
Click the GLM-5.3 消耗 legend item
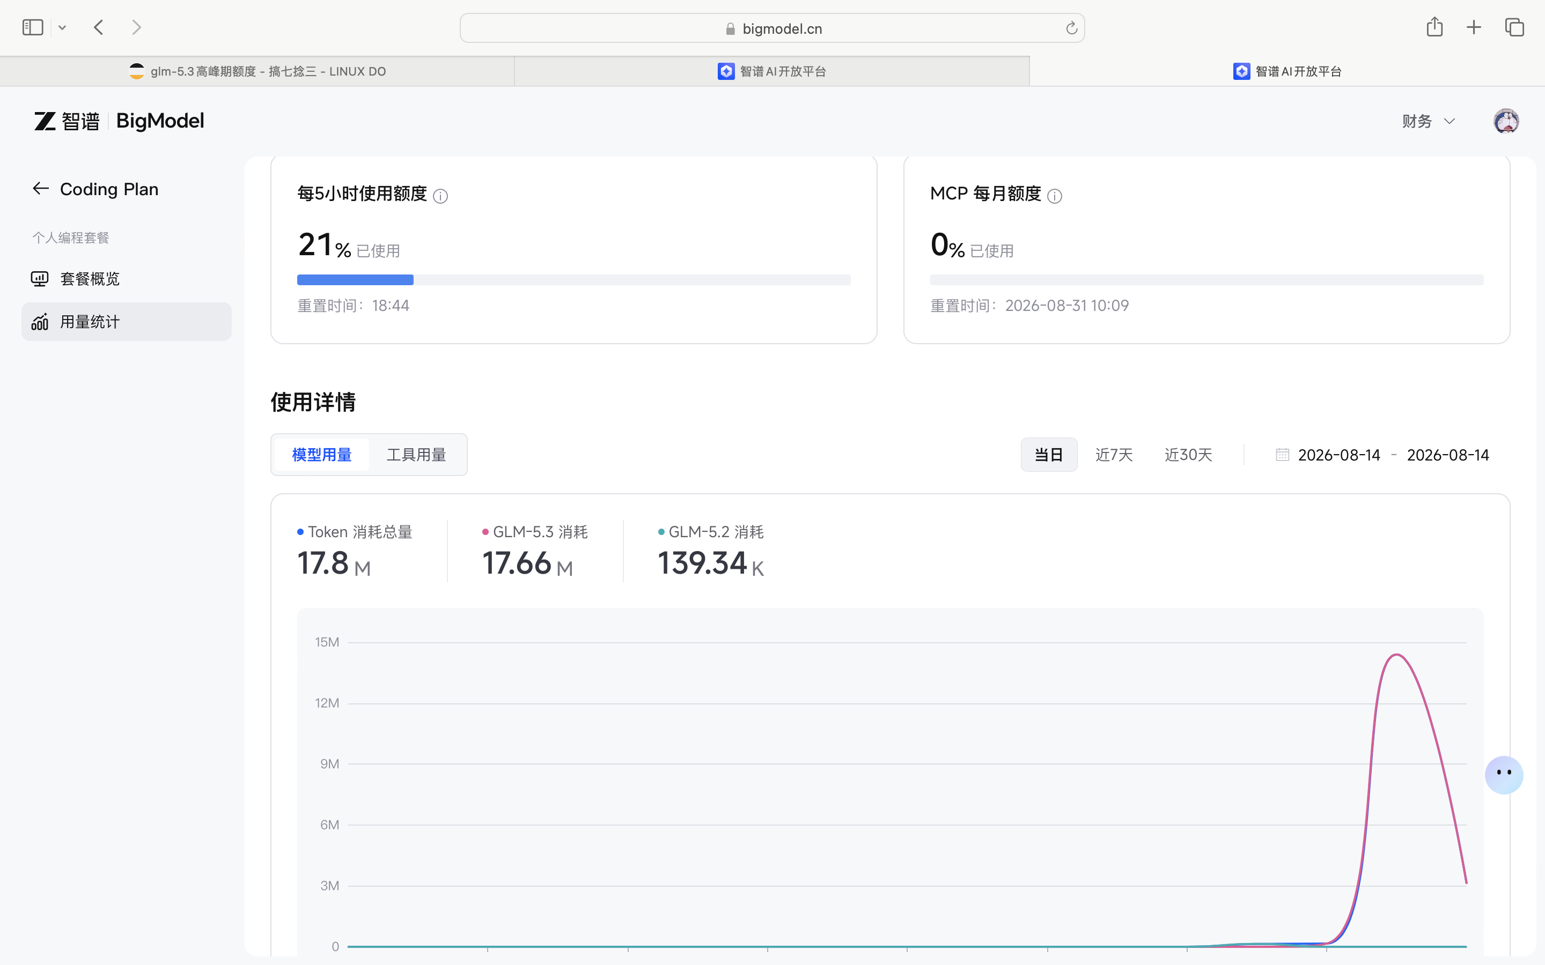click(x=535, y=532)
